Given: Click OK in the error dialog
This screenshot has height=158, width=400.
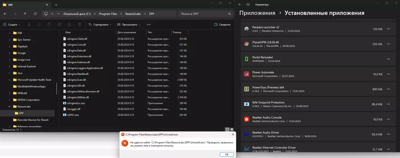Looking at the screenshot, I should 227,155.
